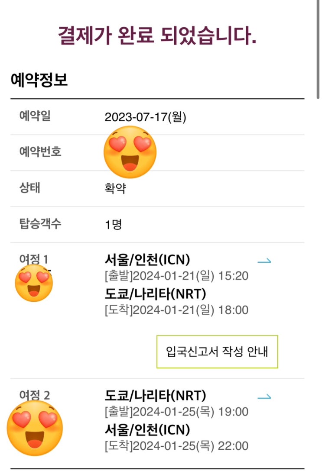Select the reservation date 2023-07-17(월)
322x474 pixels.
pyautogui.click(x=146, y=117)
